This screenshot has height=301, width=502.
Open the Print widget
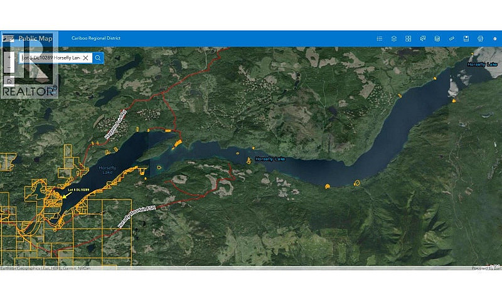click(480, 39)
